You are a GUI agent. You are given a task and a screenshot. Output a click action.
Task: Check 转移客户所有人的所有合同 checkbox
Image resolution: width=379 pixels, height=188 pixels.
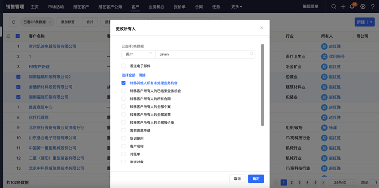(124, 99)
